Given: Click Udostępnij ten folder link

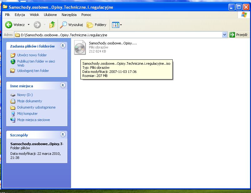Looking at the screenshot, I should pyautogui.click(x=33, y=71).
